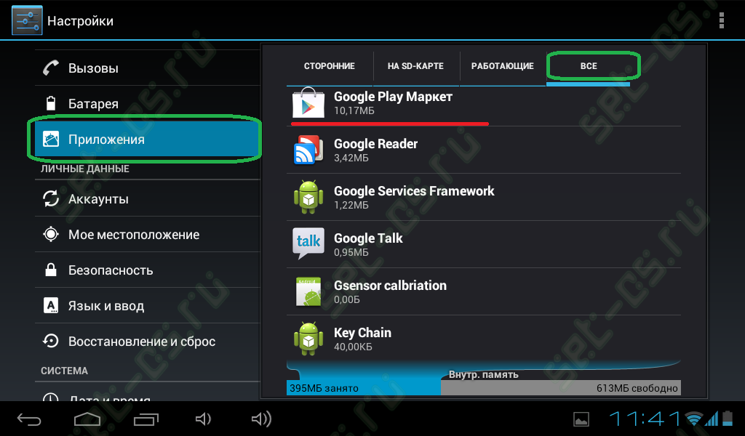Viewport: 745px width, 436px height.
Task: Open the Recent apps switcher
Action: pyautogui.click(x=146, y=419)
